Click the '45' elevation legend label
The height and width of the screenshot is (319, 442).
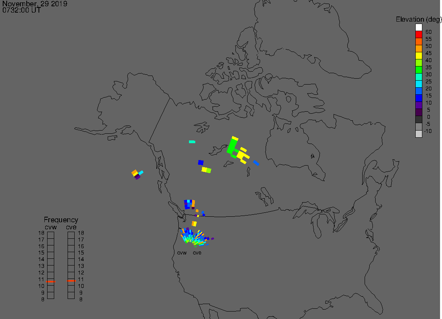coord(429,53)
